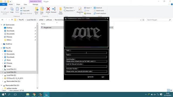173x97 pixels.
Task: Click the Paste icon in the ribbon
Action: tap(17, 9)
